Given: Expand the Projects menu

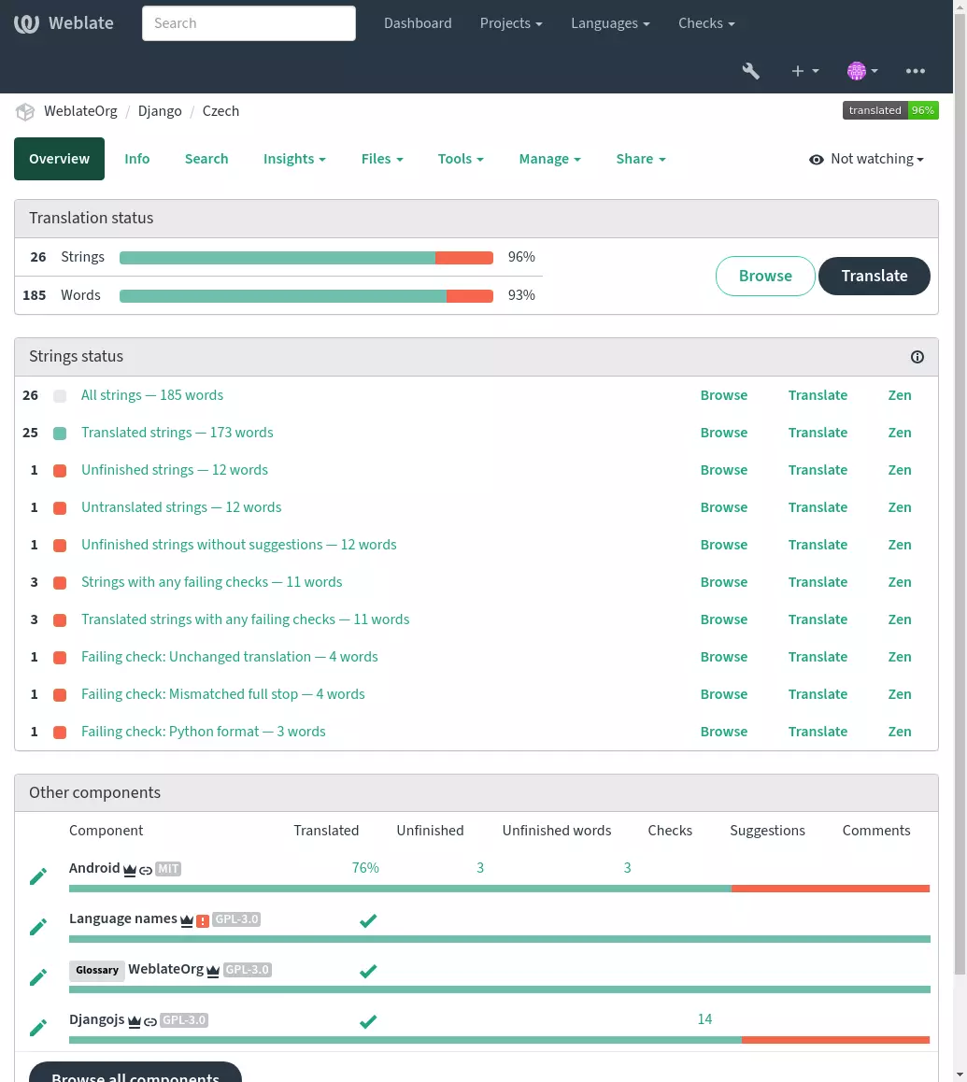Looking at the screenshot, I should point(511,22).
